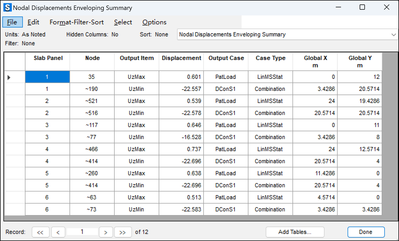Advance to the next record
This screenshot has width=399, height=241.
pyautogui.click(x=106, y=232)
